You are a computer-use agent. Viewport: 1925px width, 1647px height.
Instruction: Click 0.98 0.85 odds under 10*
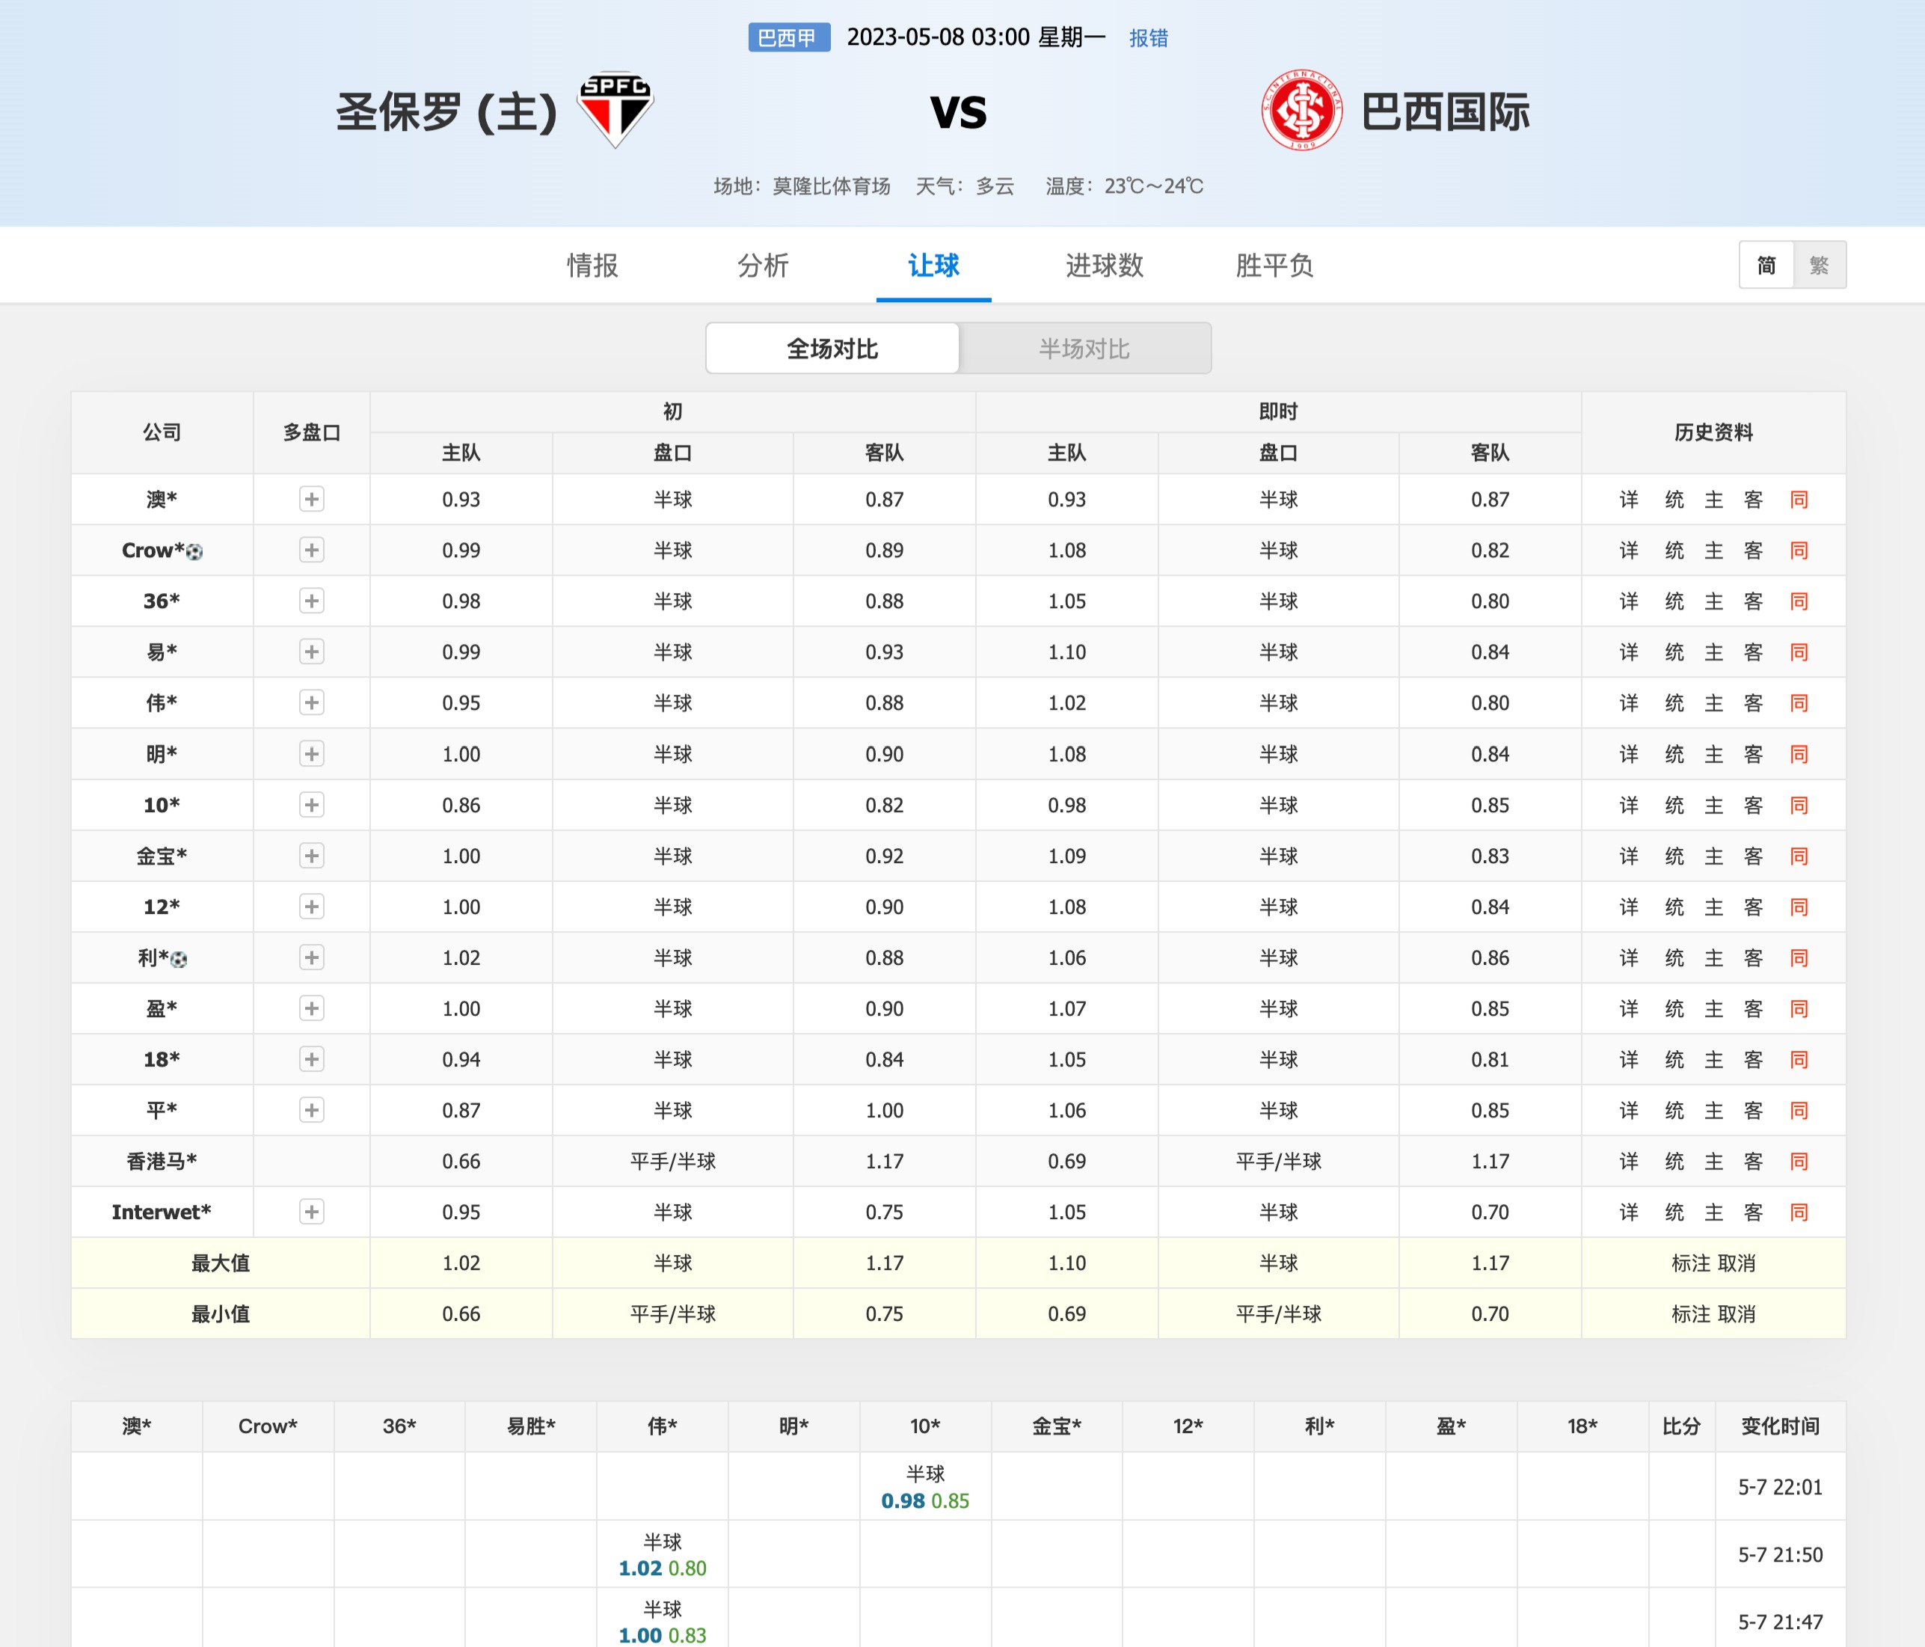pyautogui.click(x=925, y=1501)
